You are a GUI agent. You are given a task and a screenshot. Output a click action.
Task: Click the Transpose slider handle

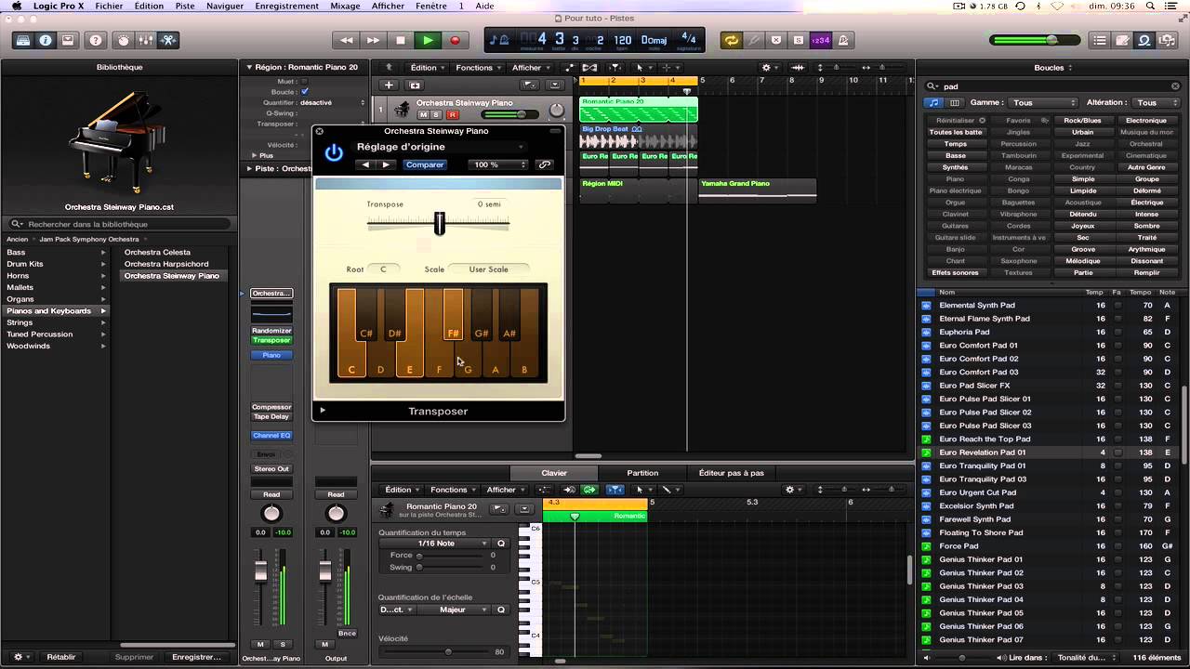[440, 223]
